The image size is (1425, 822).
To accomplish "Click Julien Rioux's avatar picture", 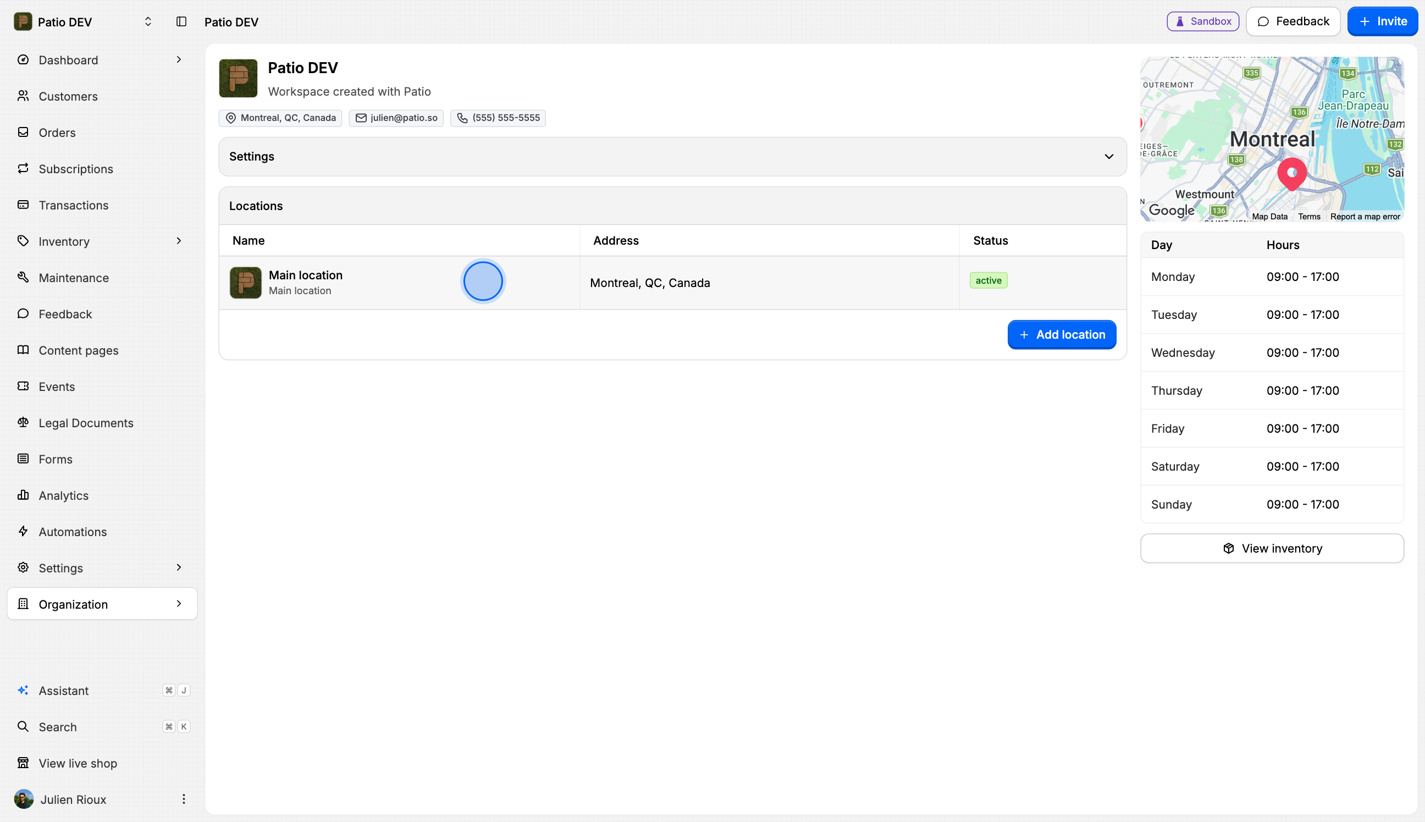I will click(x=24, y=799).
